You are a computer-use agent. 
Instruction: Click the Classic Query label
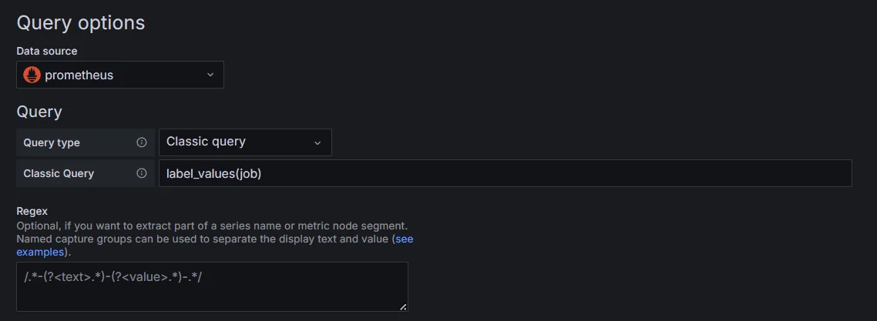(59, 174)
